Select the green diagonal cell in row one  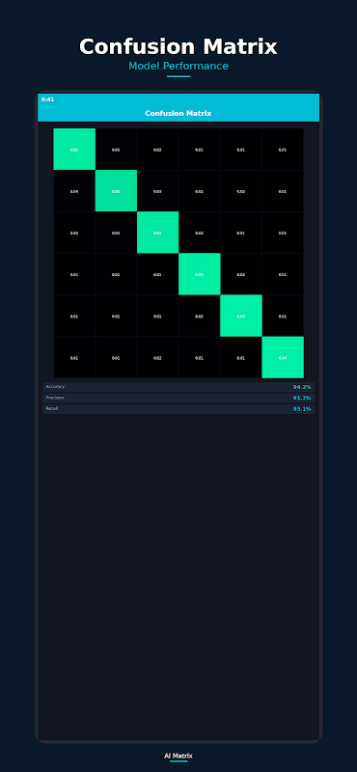(x=74, y=150)
